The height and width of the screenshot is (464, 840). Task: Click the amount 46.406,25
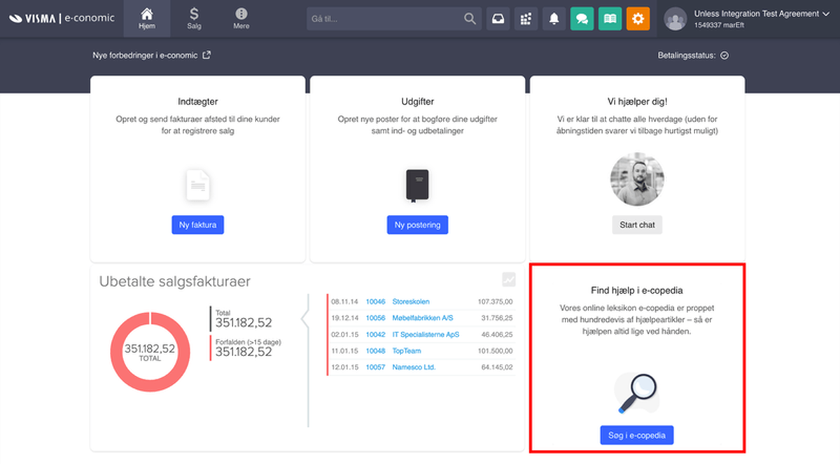pos(498,335)
